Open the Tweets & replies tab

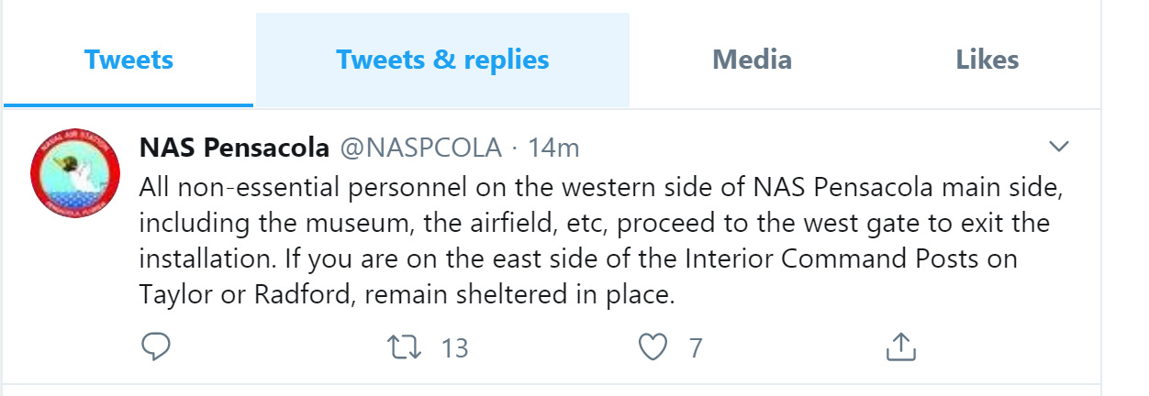[442, 60]
